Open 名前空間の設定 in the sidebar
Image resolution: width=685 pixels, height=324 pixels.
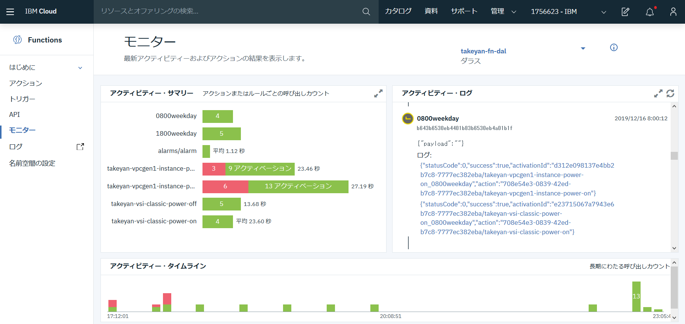click(x=32, y=163)
